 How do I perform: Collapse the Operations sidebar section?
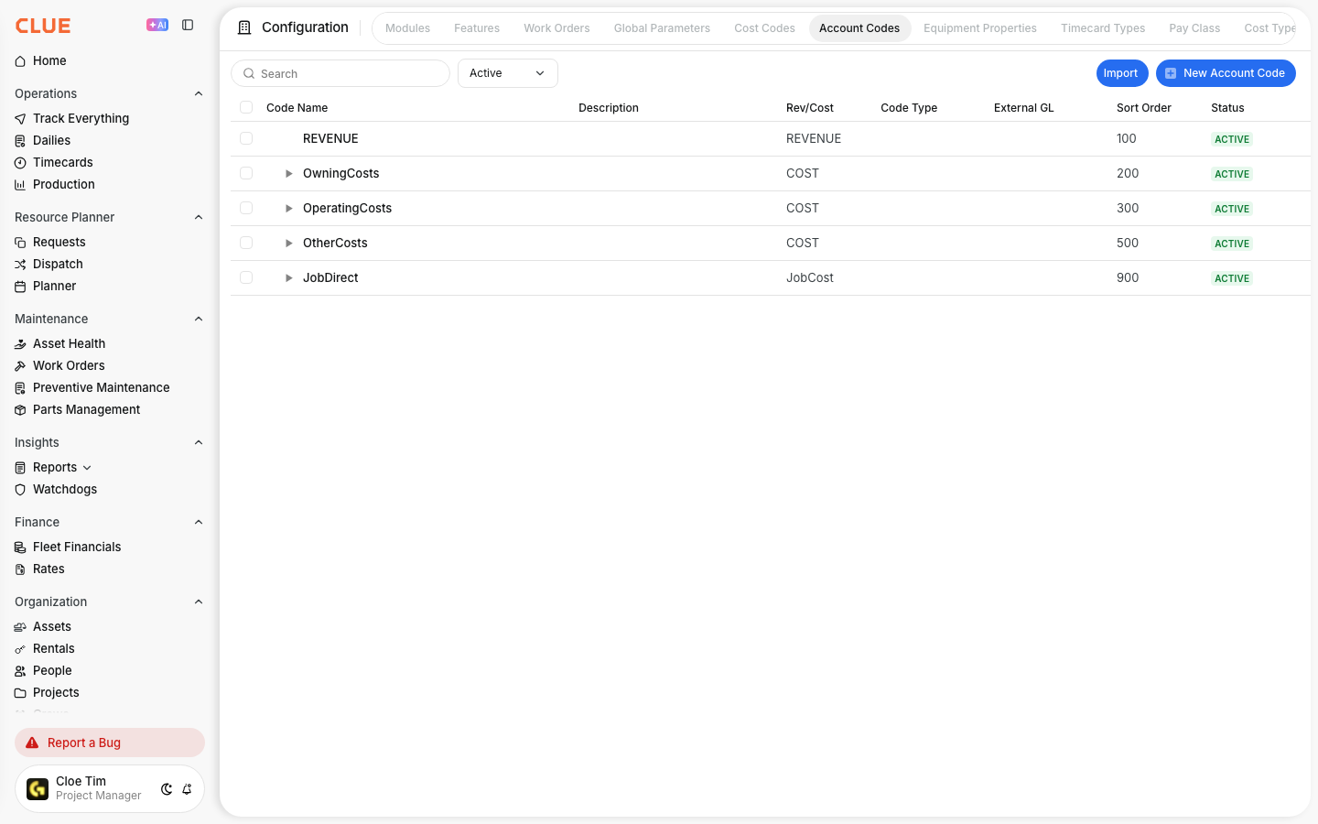click(199, 93)
